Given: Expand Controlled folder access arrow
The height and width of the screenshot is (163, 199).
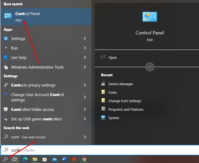Looking at the screenshot, I should coord(85,109).
